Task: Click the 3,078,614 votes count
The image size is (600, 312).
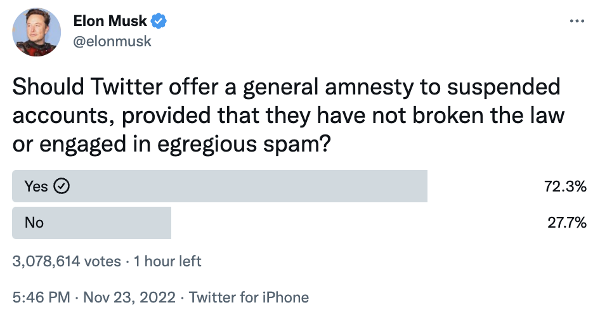Action: point(67,261)
